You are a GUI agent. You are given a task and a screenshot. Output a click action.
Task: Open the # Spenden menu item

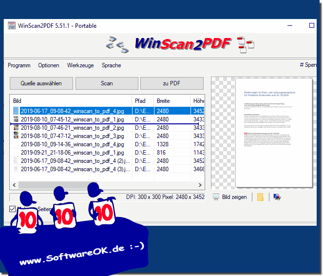coord(308,65)
